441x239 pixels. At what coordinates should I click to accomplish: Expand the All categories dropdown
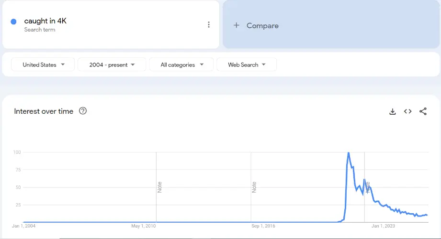[181, 65]
